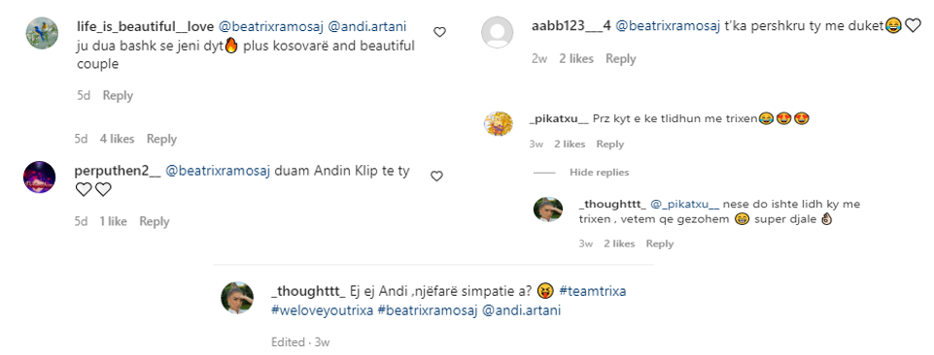Image resolution: width=934 pixels, height=355 pixels.
Task: Open perputhen2__ profile picture
Action: [x=39, y=177]
